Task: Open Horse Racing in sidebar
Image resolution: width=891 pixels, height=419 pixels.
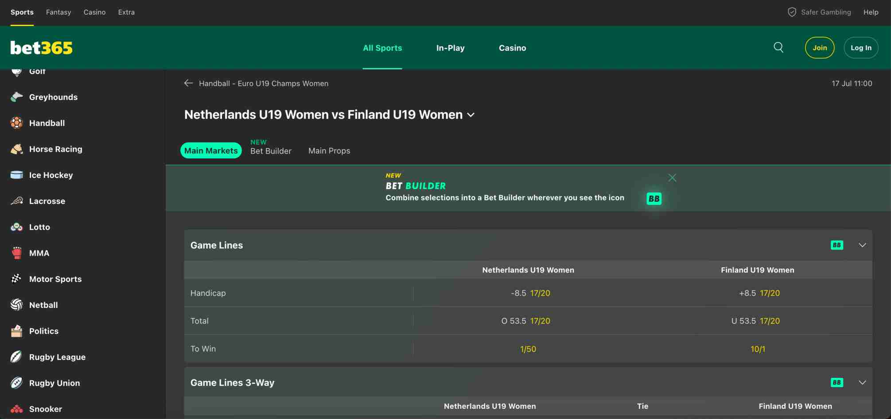Action: (56, 149)
